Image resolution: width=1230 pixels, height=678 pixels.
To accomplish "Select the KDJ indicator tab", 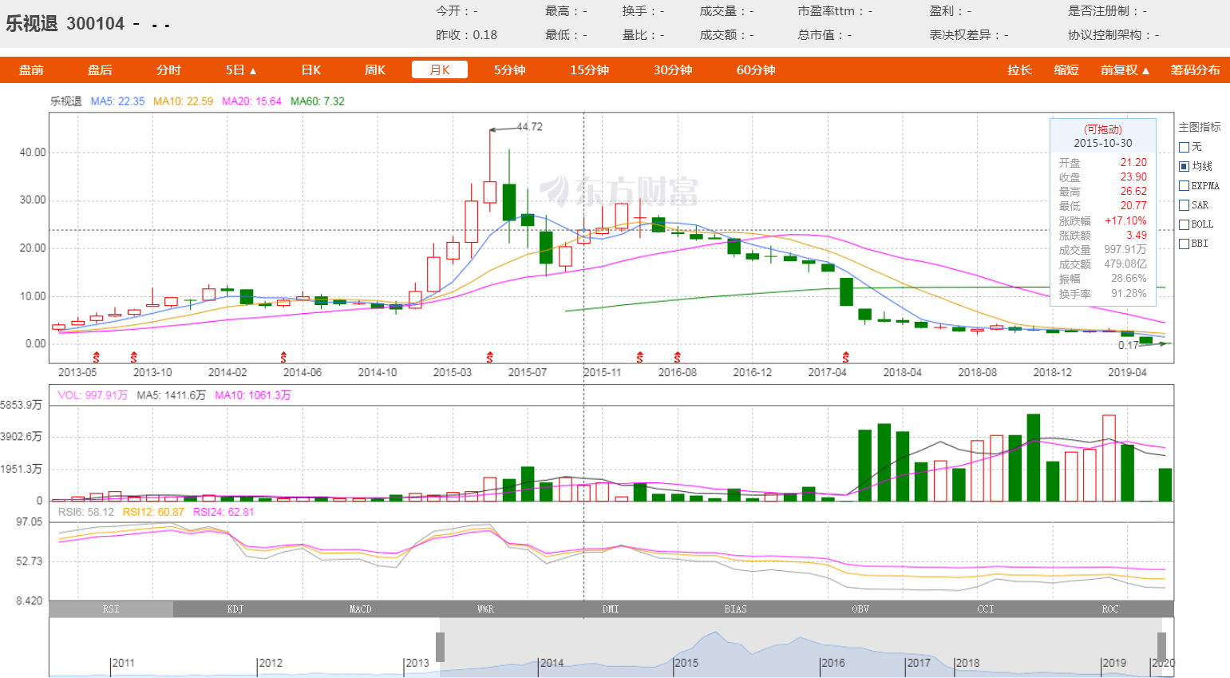I will [235, 609].
